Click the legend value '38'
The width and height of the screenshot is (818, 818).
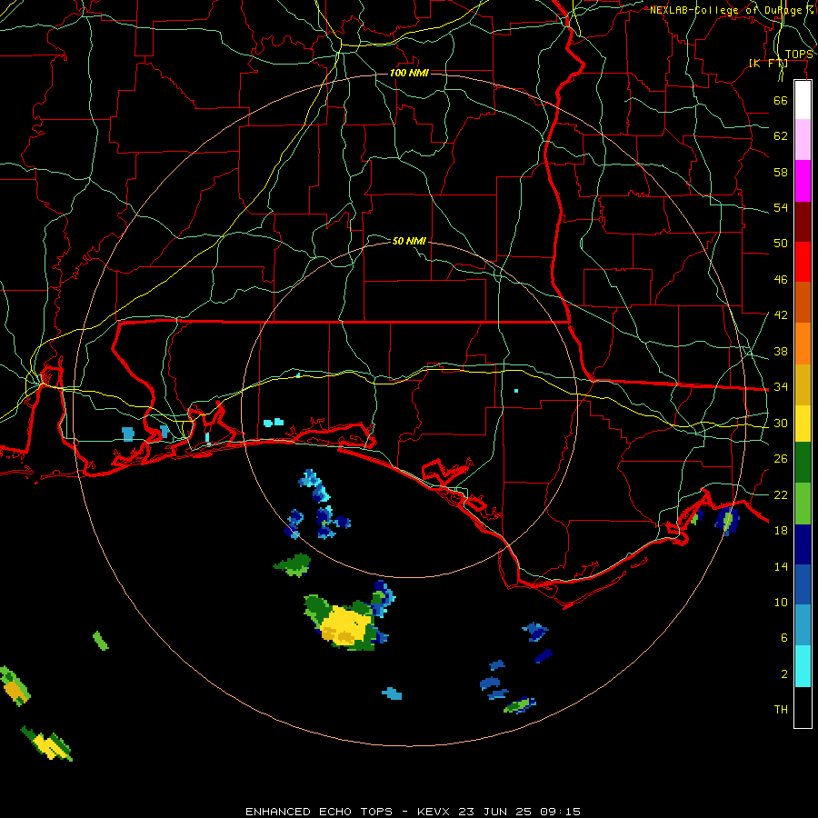(781, 352)
